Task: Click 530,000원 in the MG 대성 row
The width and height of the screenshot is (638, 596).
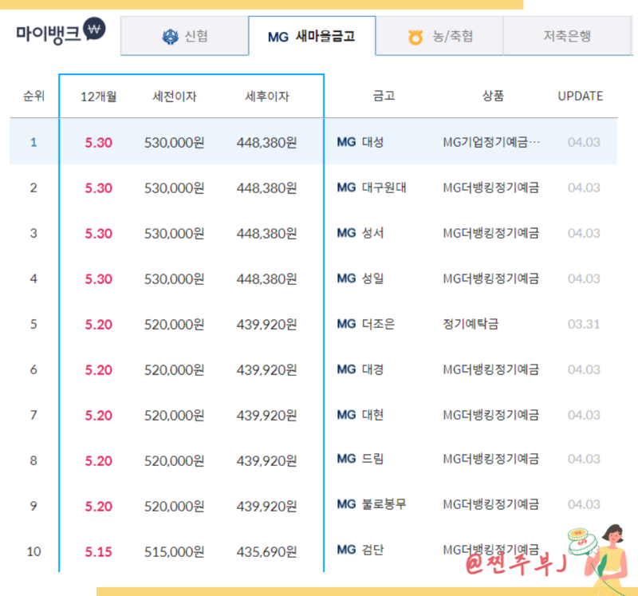Action: click(175, 143)
